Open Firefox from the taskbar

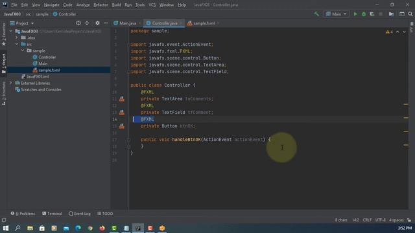pos(102,228)
